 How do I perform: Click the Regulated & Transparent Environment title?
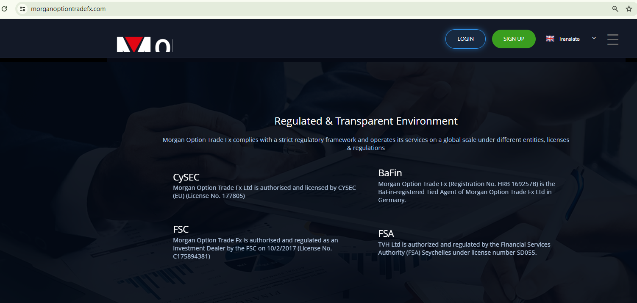[x=366, y=121]
